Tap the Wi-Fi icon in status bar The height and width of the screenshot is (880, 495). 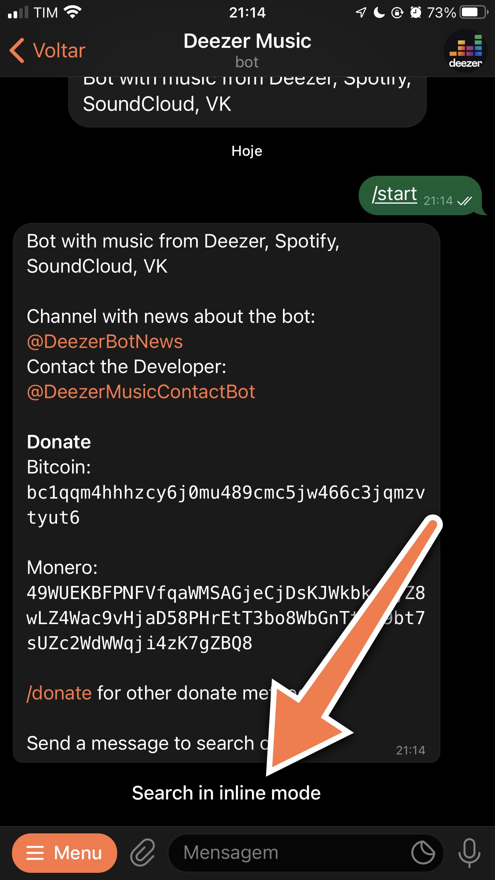(73, 12)
